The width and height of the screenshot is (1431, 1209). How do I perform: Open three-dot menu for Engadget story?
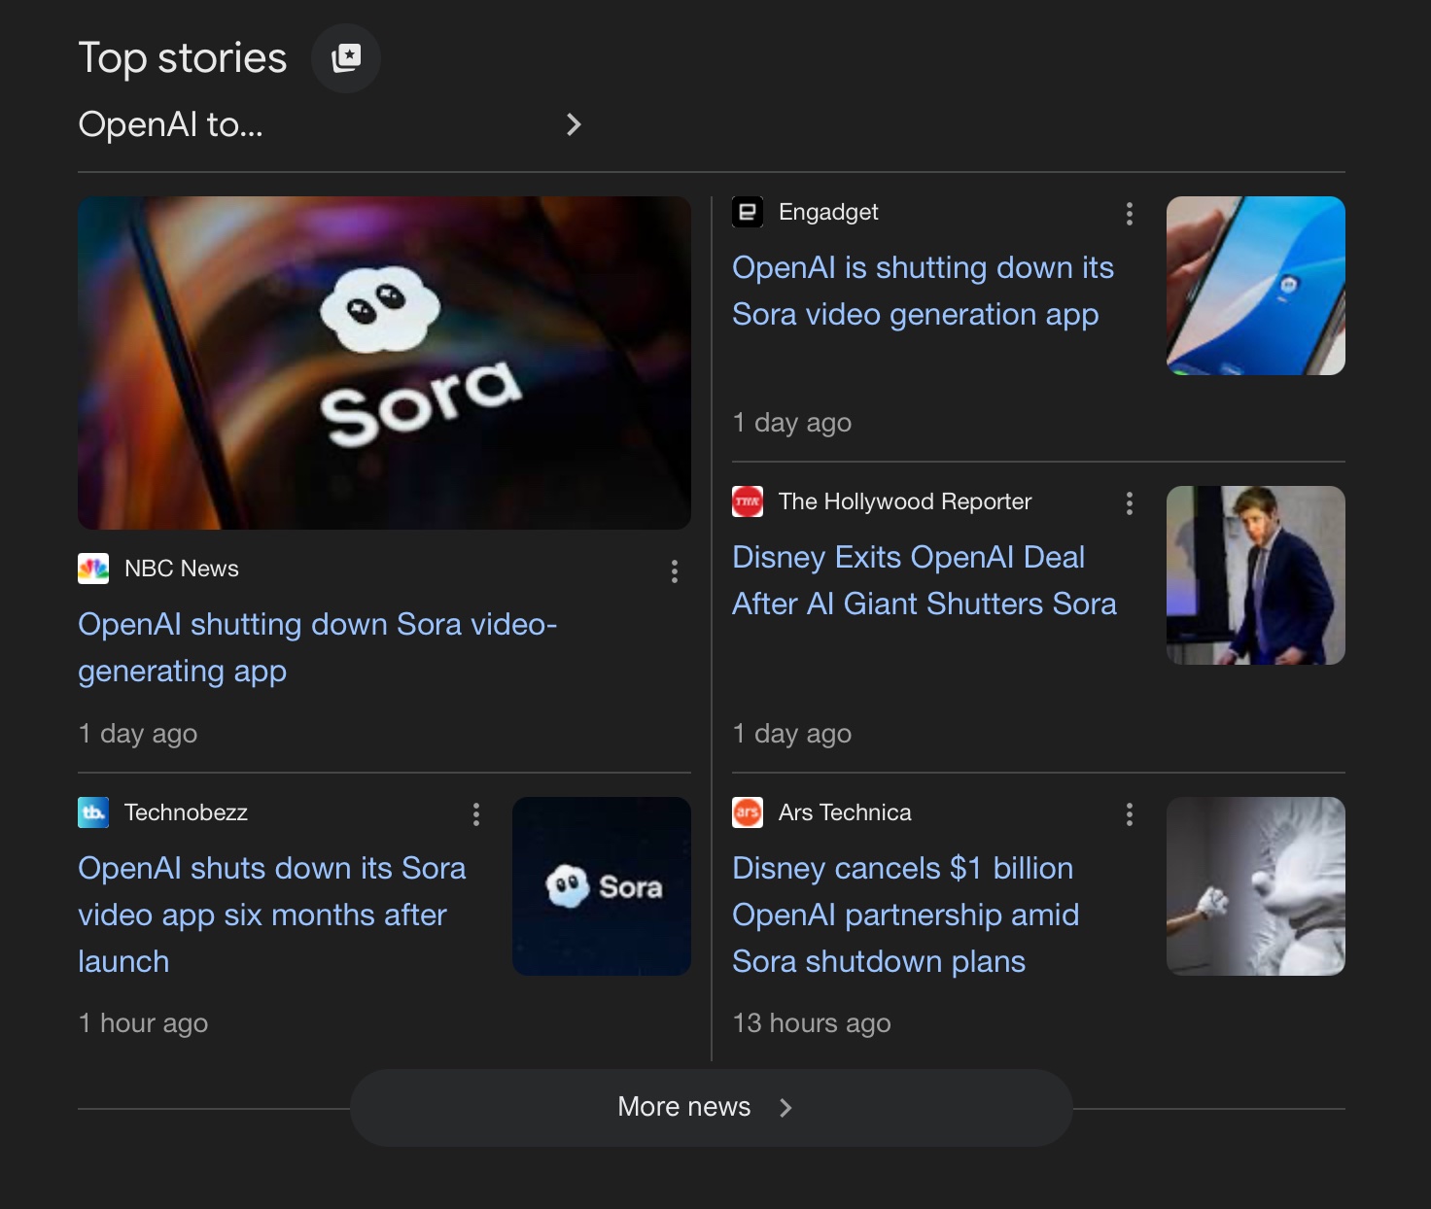coord(1129,214)
